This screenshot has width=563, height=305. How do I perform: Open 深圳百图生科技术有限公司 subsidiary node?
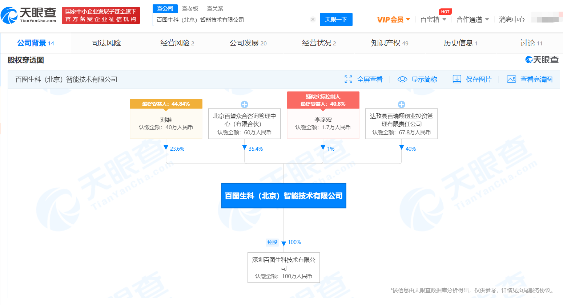(x=283, y=268)
